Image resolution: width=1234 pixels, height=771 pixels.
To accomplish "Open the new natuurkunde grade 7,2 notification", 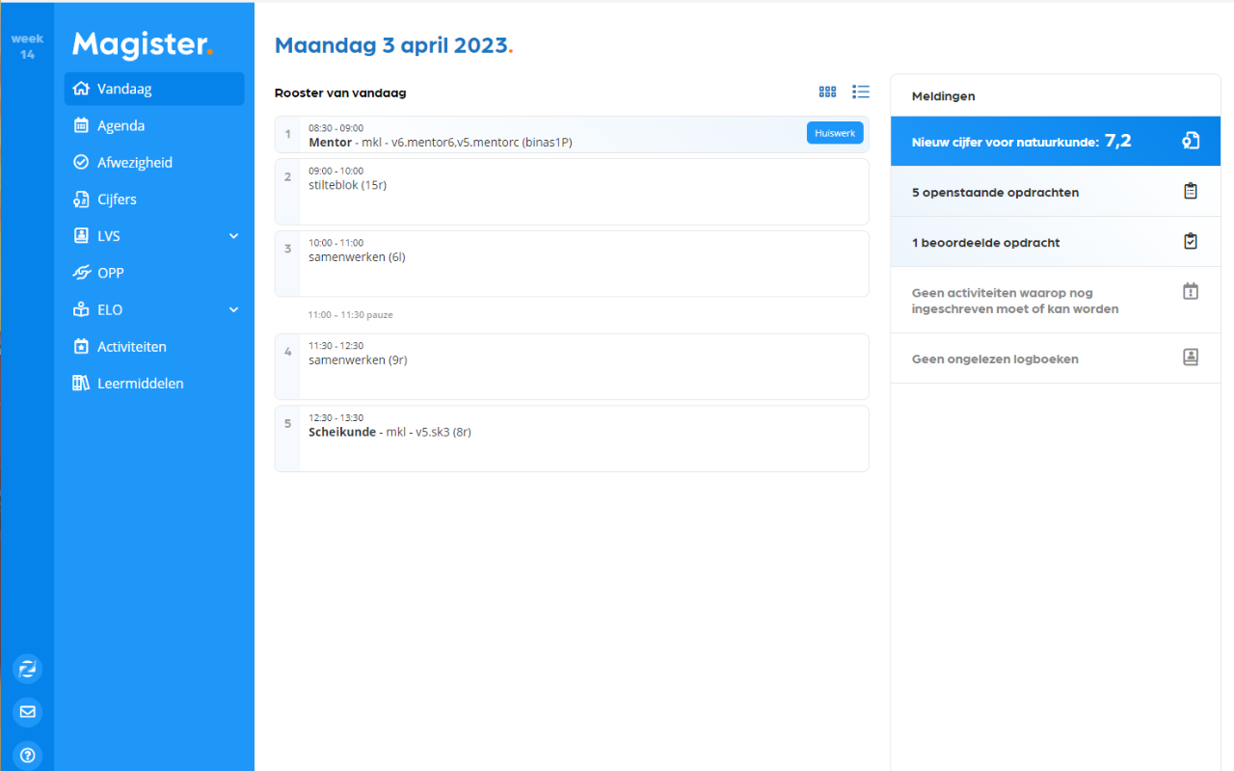I will coord(1056,142).
